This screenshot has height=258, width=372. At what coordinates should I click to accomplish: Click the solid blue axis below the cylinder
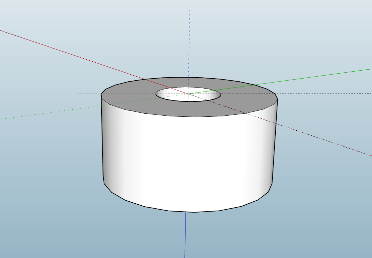[x=185, y=235]
